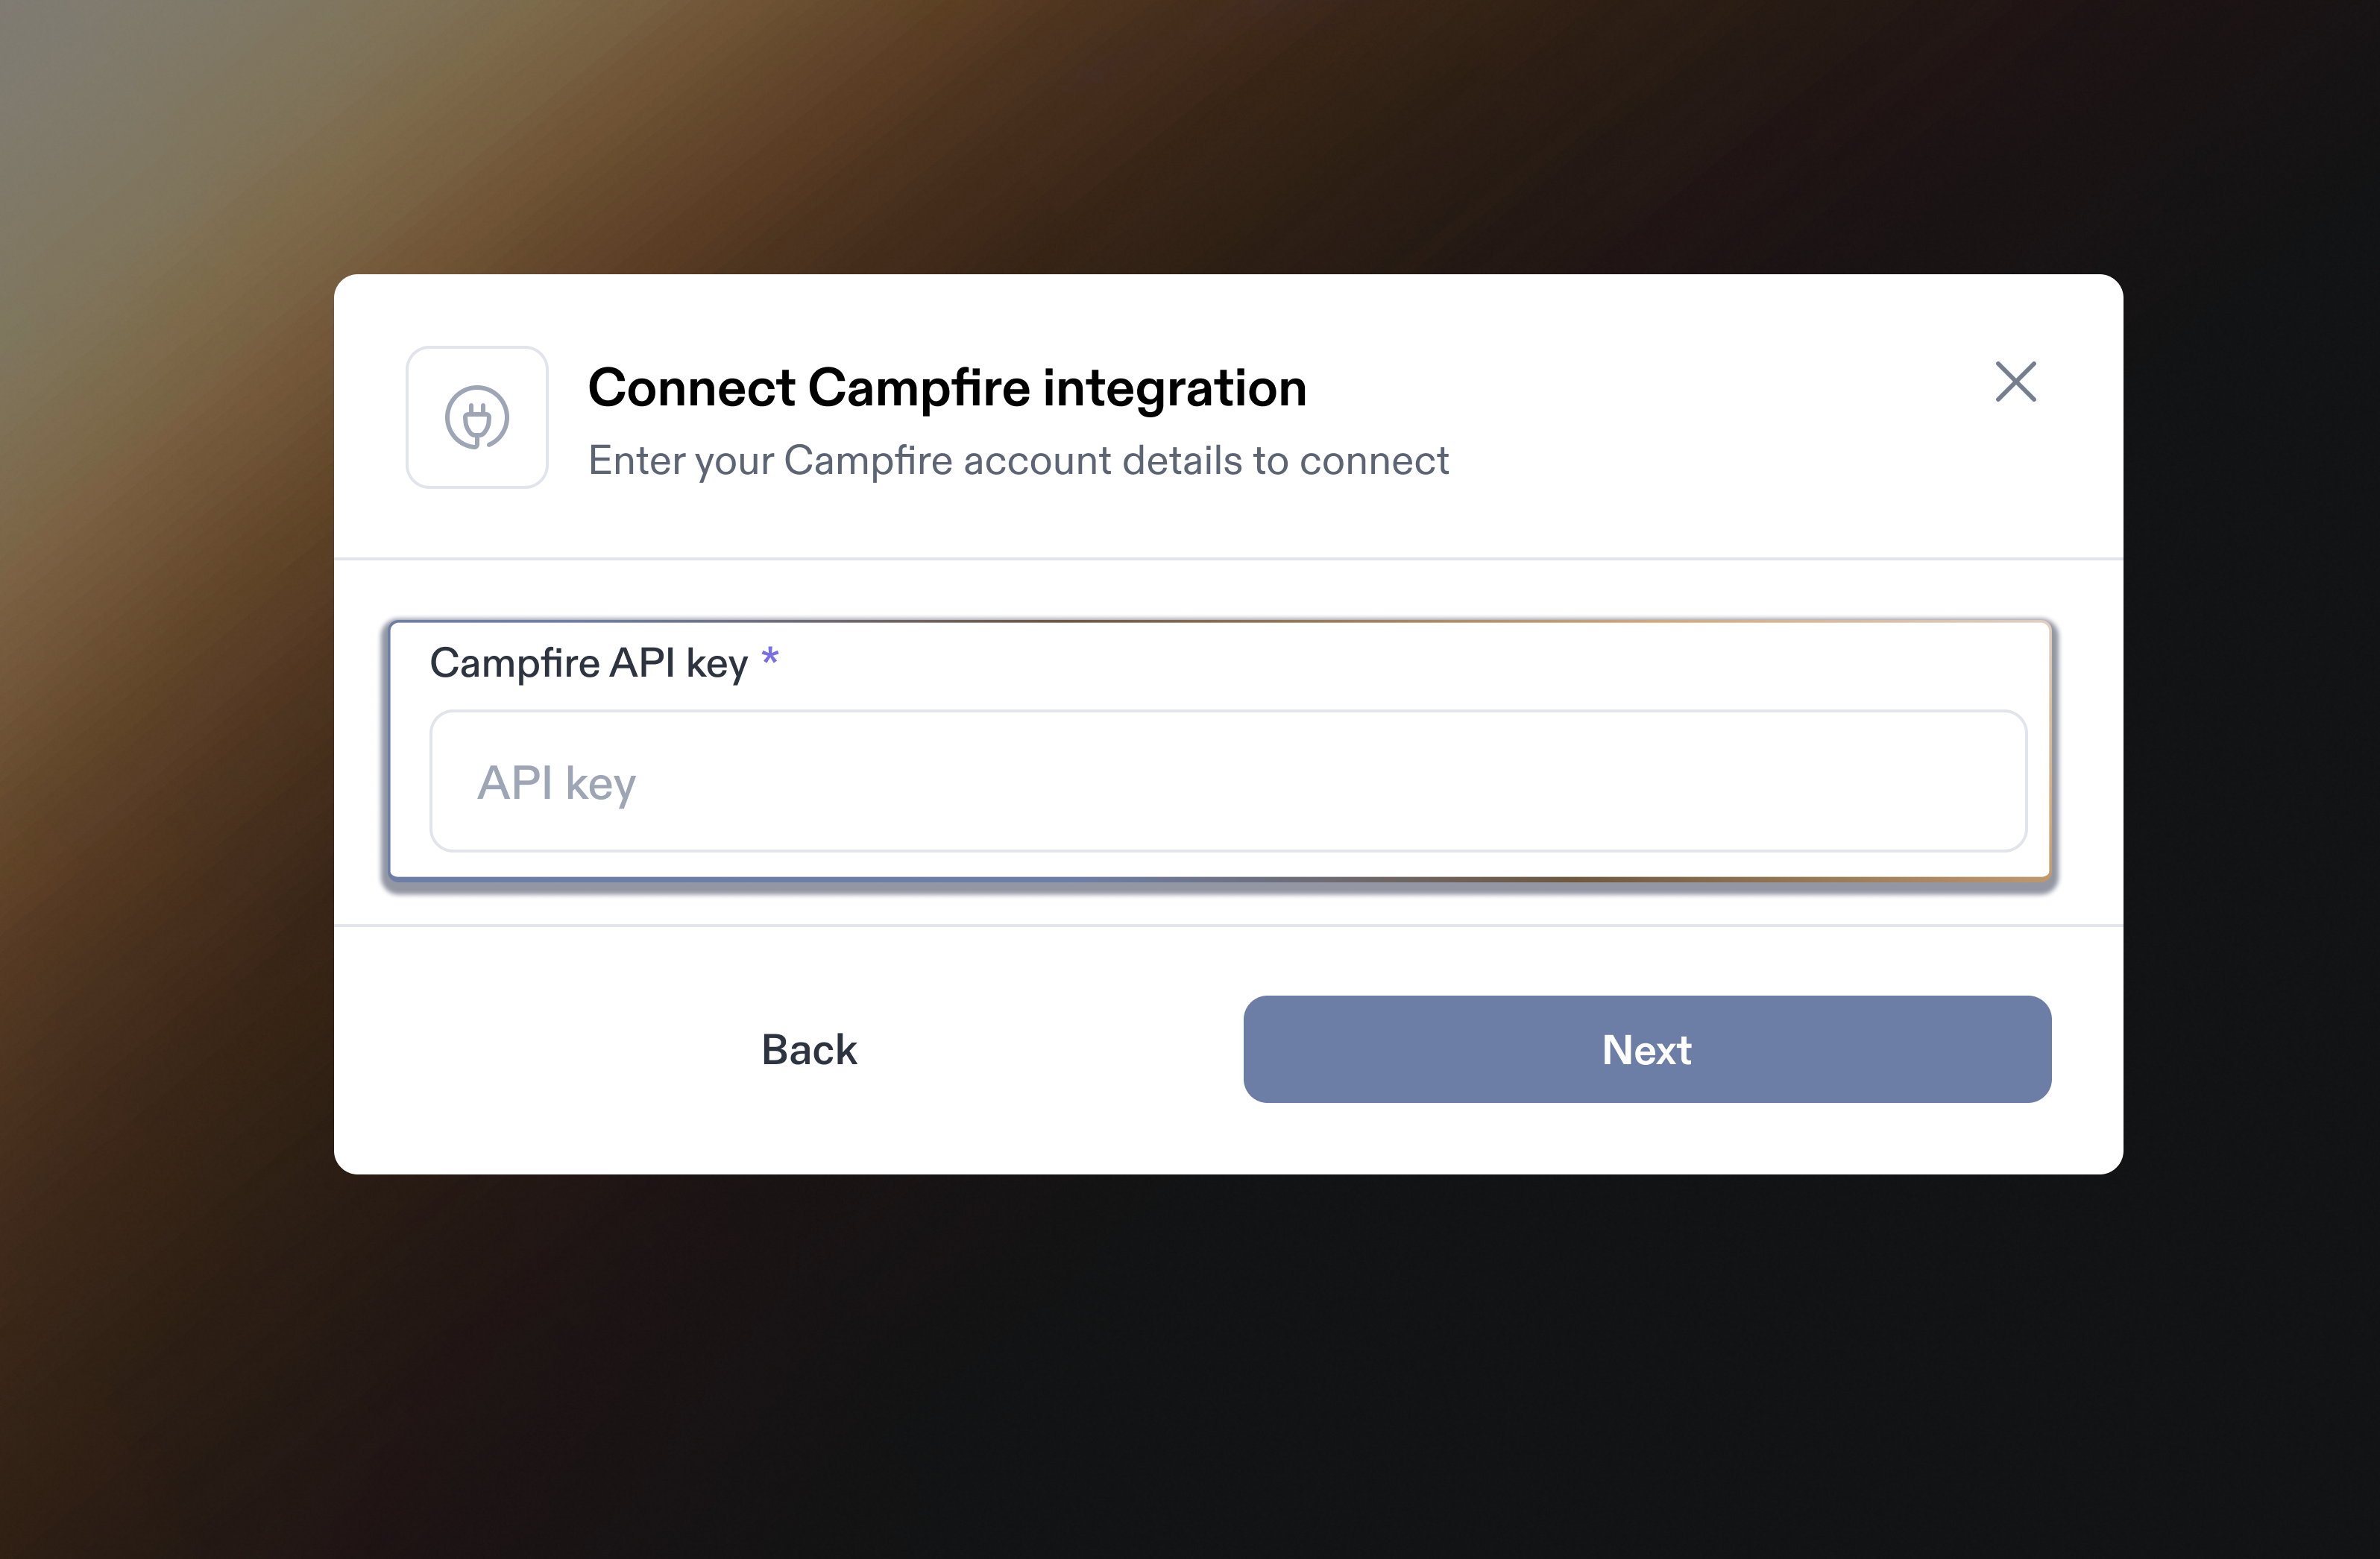Image resolution: width=2380 pixels, height=1559 pixels.
Task: Click the "Enter your Campfire account details" subtitle
Action: (1017, 461)
